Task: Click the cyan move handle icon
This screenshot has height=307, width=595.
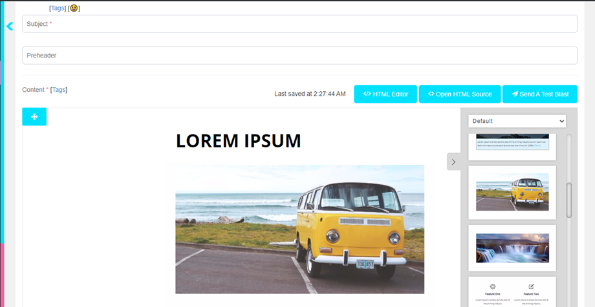Action: pyautogui.click(x=34, y=117)
